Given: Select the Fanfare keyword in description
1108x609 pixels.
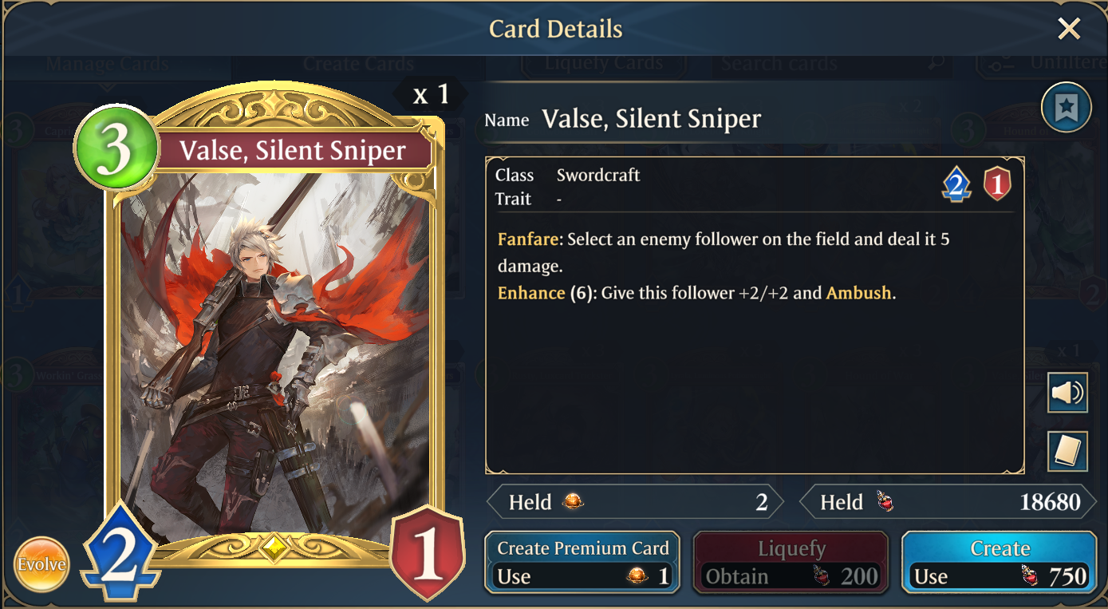Looking at the screenshot, I should [529, 239].
